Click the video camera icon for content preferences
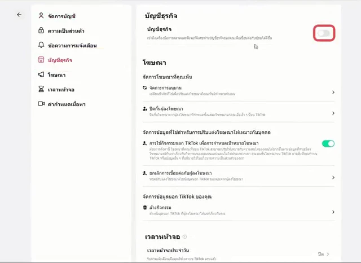 [x=41, y=104]
